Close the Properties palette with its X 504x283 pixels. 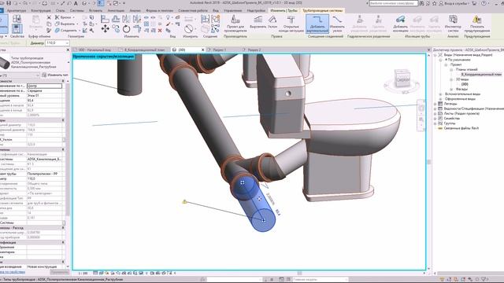68,50
